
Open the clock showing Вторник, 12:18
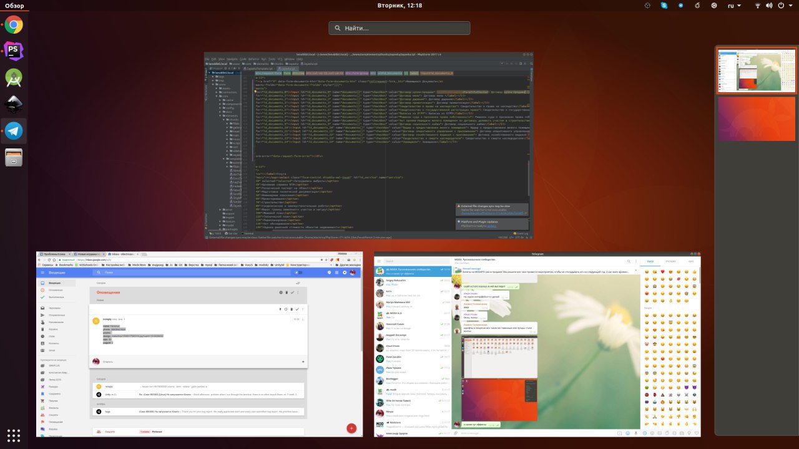[x=399, y=6]
